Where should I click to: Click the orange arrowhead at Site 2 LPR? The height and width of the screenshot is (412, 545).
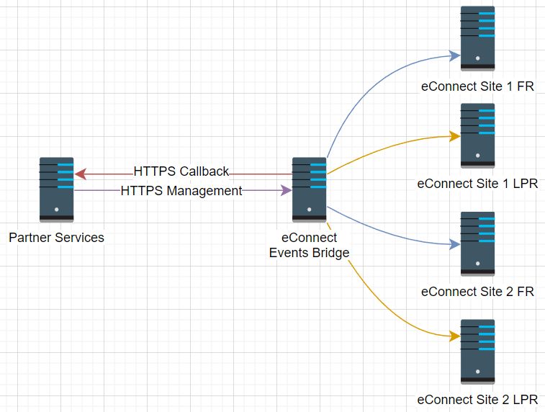454,336
